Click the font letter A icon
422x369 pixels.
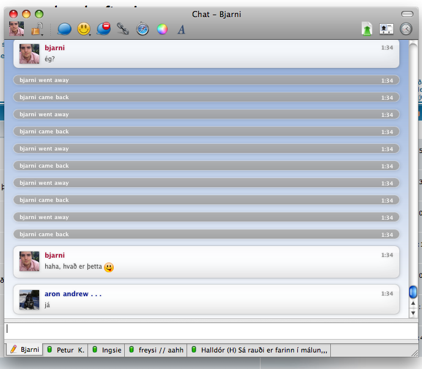(181, 29)
